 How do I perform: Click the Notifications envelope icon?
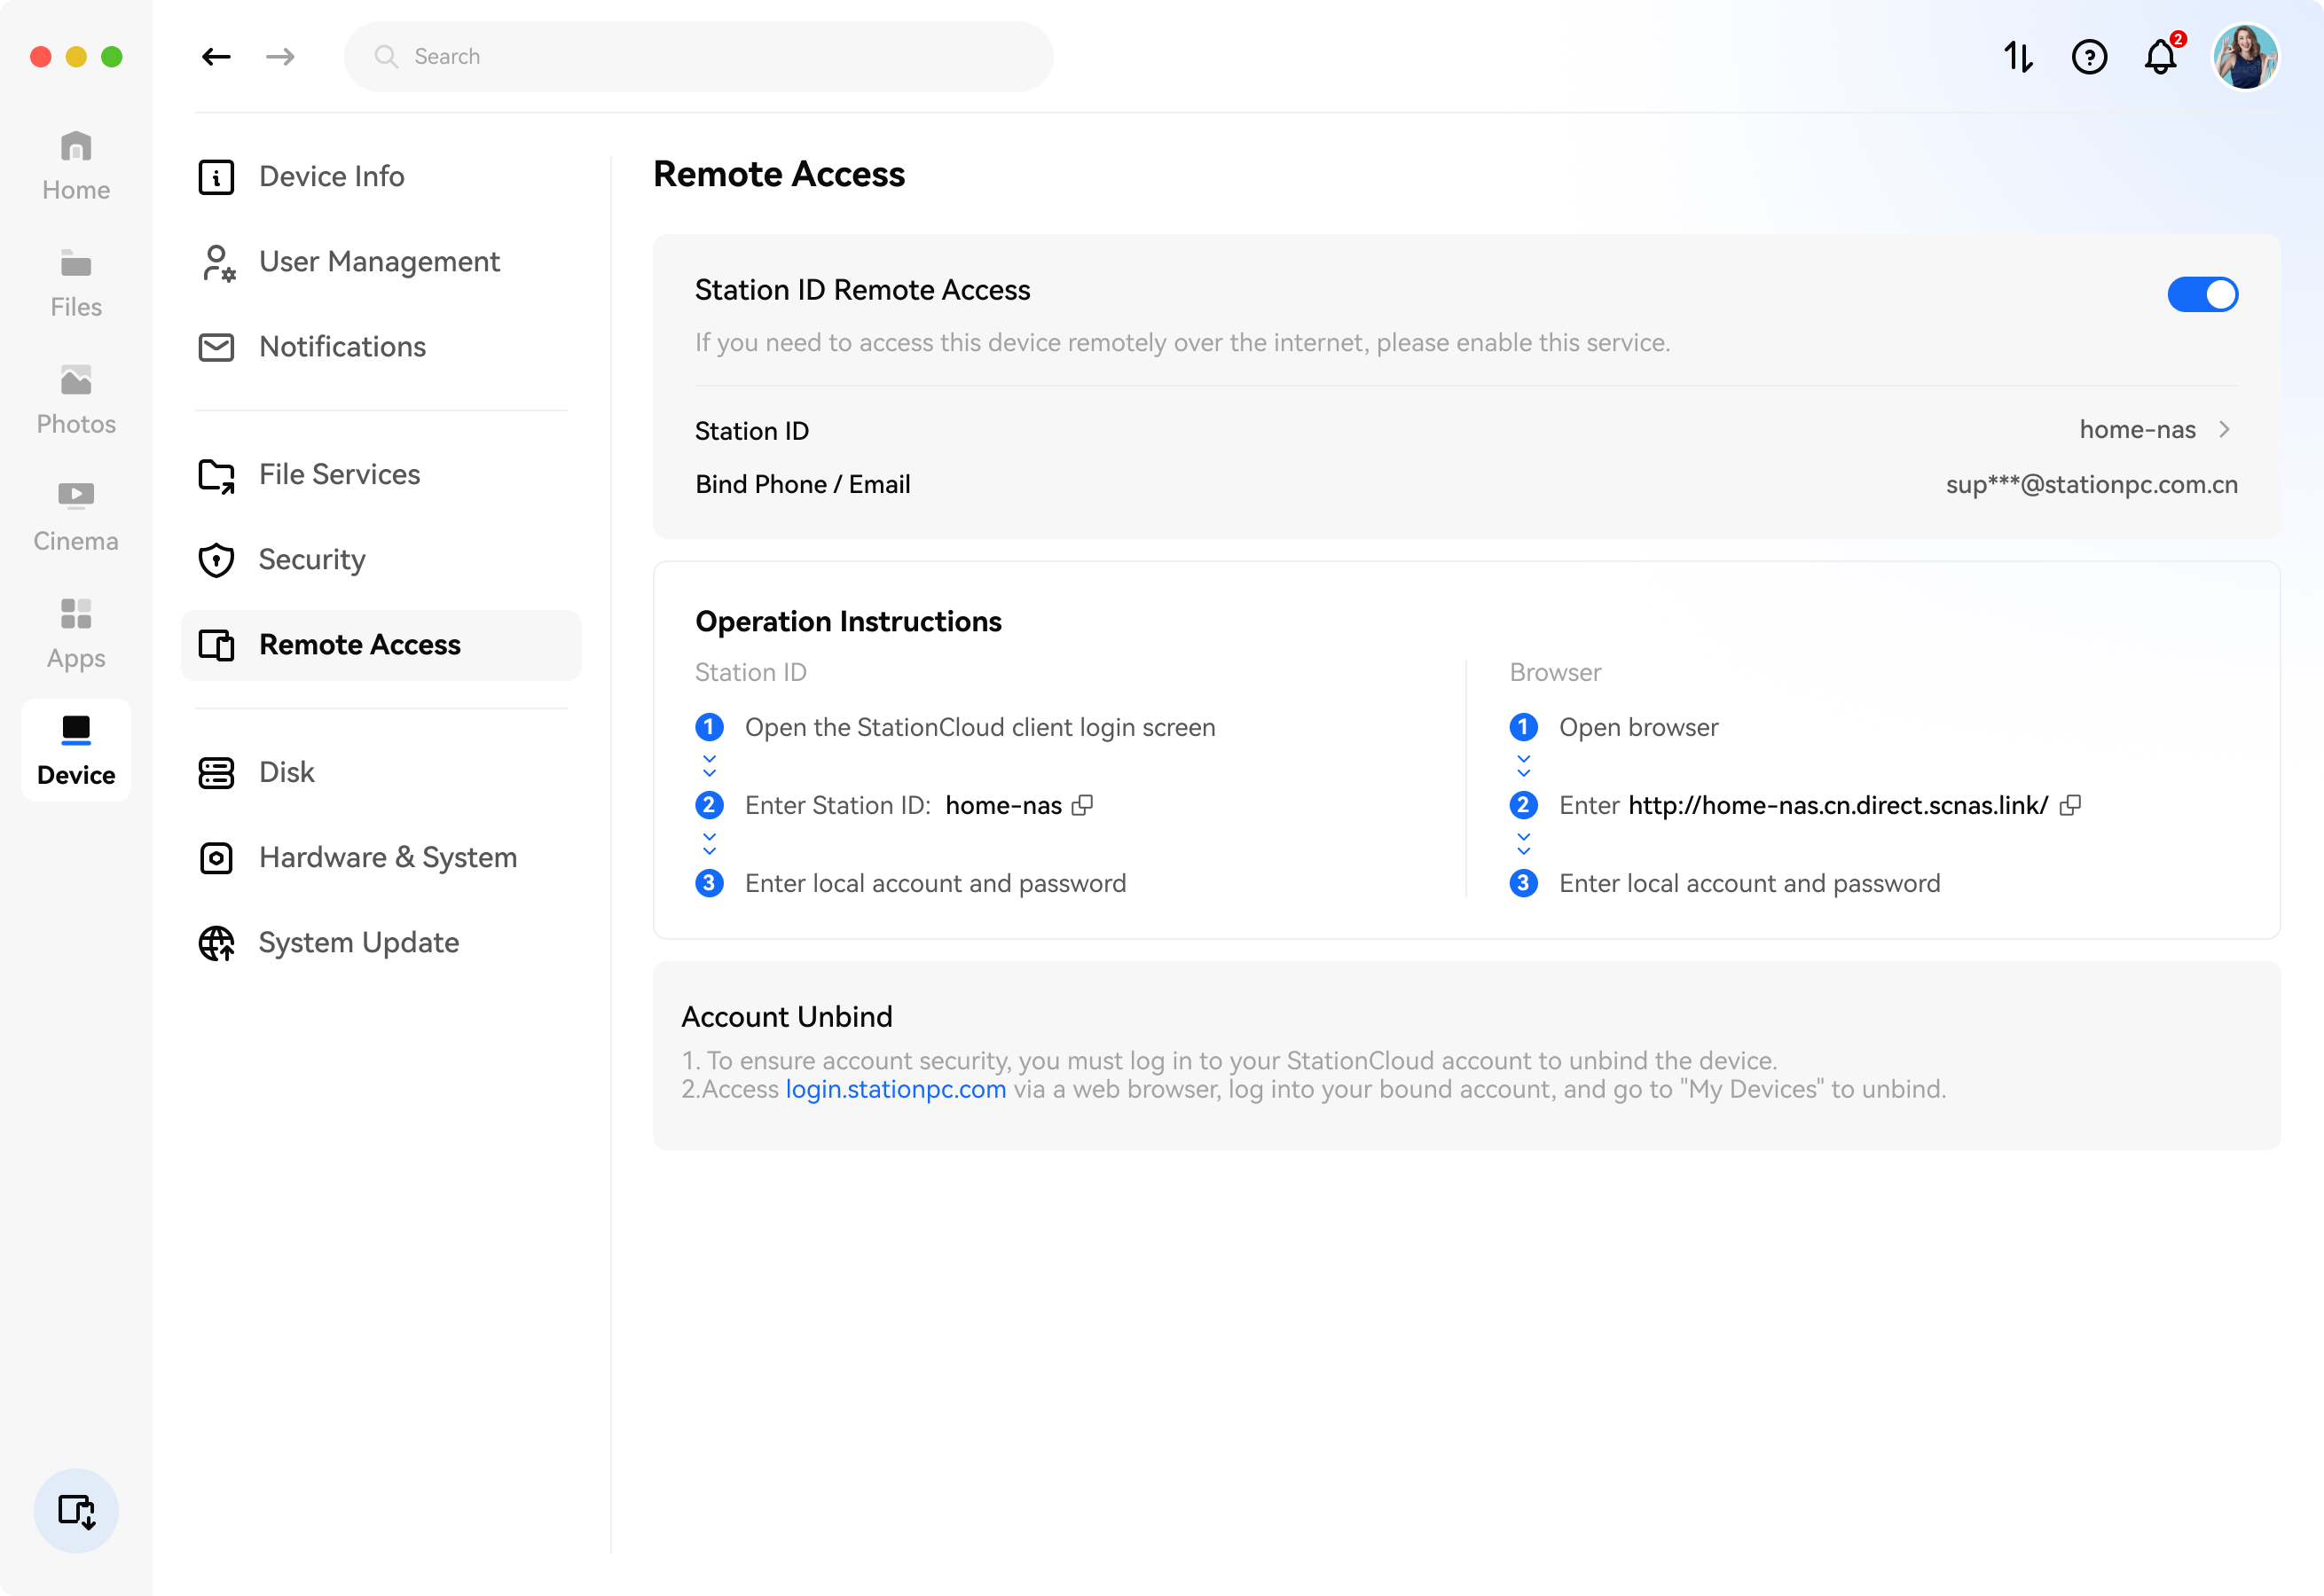click(x=216, y=347)
